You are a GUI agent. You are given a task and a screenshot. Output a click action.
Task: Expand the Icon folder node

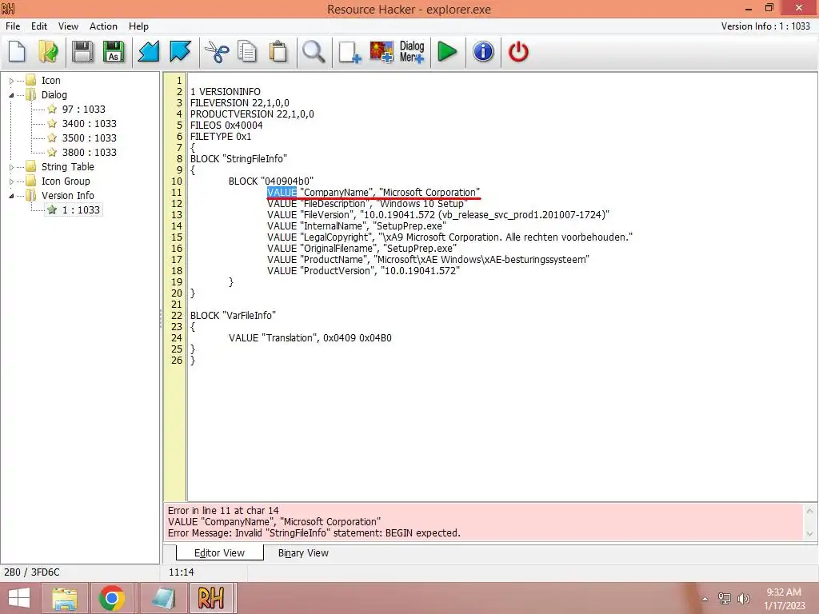tap(11, 81)
